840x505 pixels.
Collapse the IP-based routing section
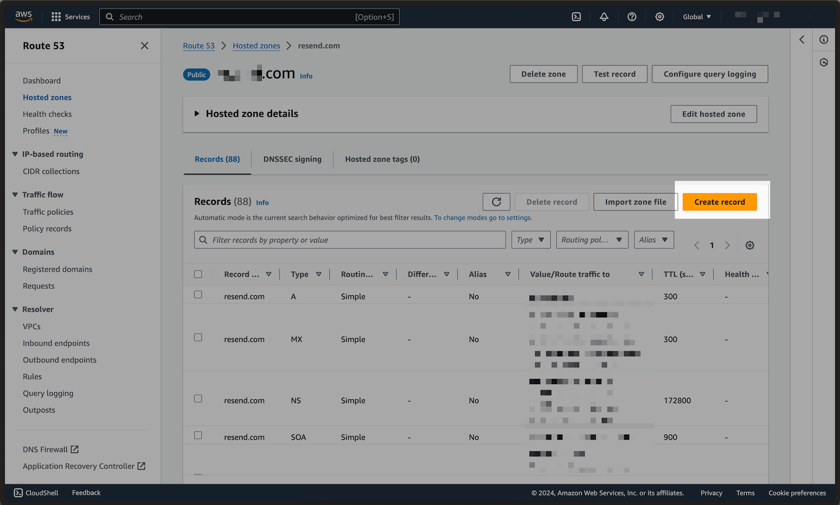click(15, 154)
